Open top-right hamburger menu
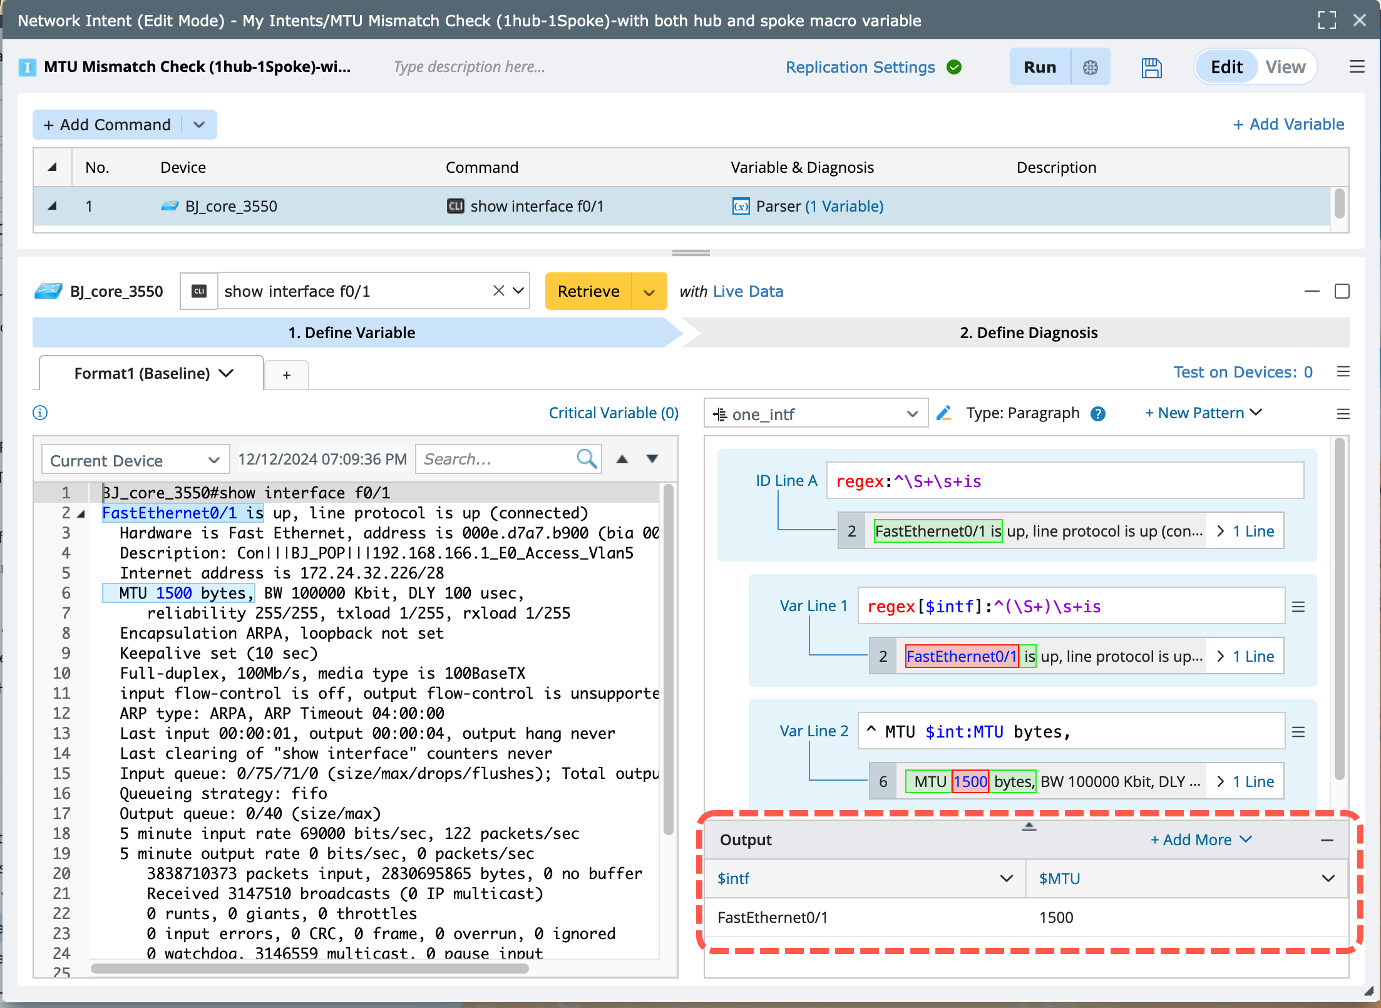This screenshot has width=1381, height=1008. click(1357, 67)
